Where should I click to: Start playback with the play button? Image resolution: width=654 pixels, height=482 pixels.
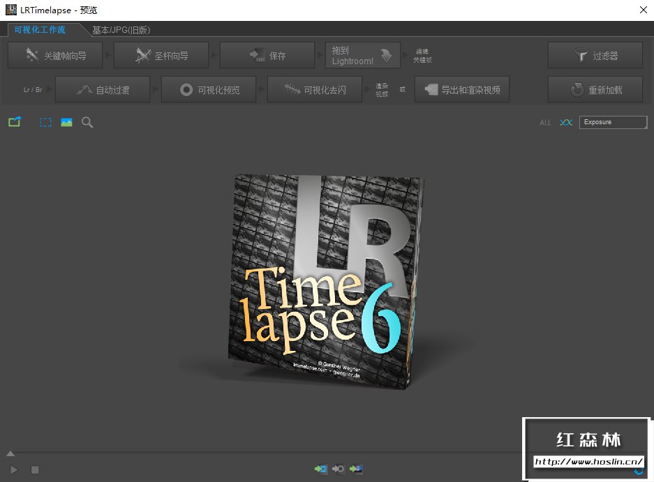coord(14,470)
